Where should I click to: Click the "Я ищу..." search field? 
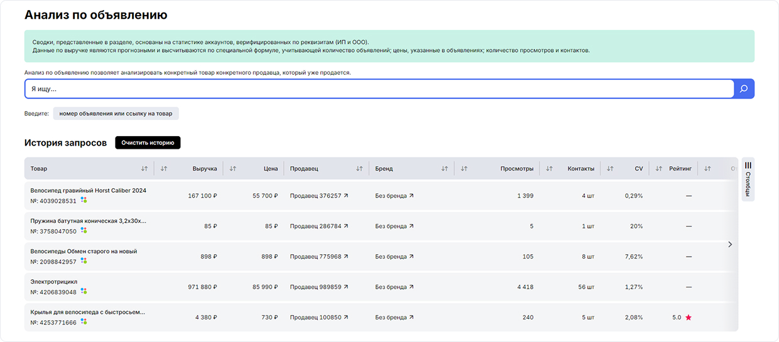click(x=377, y=89)
